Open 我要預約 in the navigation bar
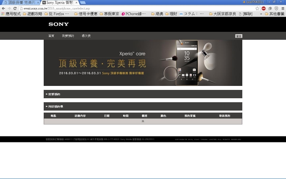 [x=68, y=36]
